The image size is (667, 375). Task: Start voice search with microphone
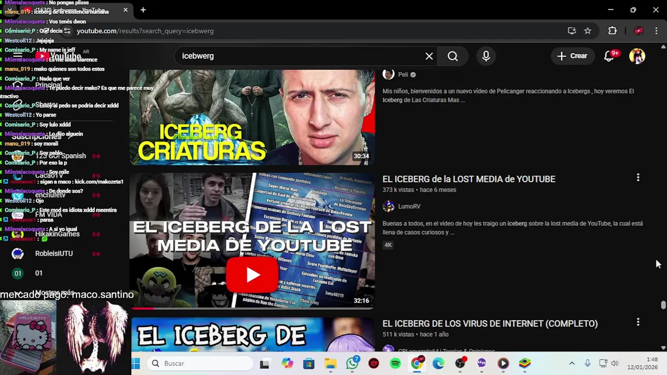(486, 56)
